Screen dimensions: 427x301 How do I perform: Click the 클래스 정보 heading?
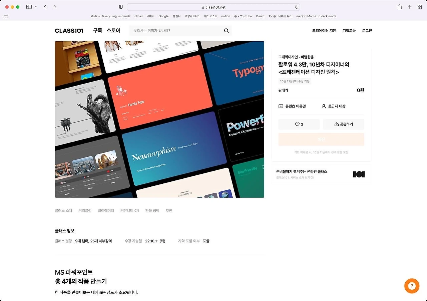point(65,231)
